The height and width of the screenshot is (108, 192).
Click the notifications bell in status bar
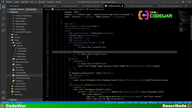click(x=190, y=103)
